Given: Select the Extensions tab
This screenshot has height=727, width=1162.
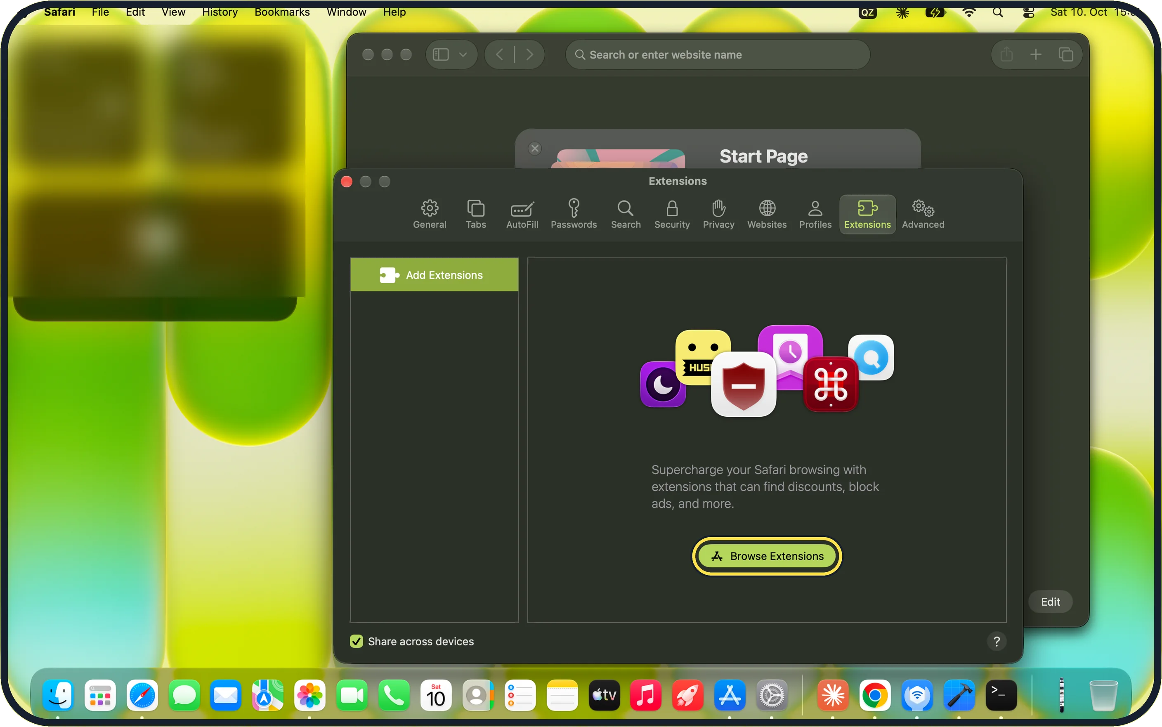Looking at the screenshot, I should [867, 215].
